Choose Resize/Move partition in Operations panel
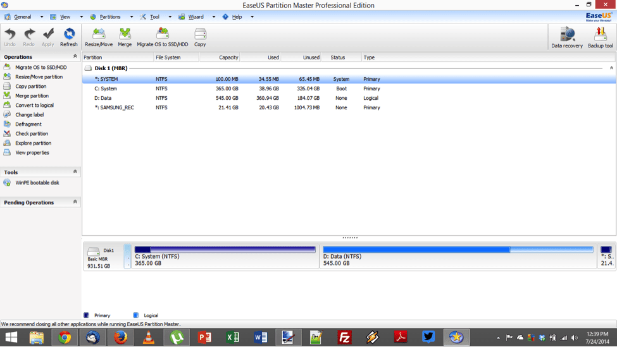The height and width of the screenshot is (347, 617). click(x=39, y=76)
